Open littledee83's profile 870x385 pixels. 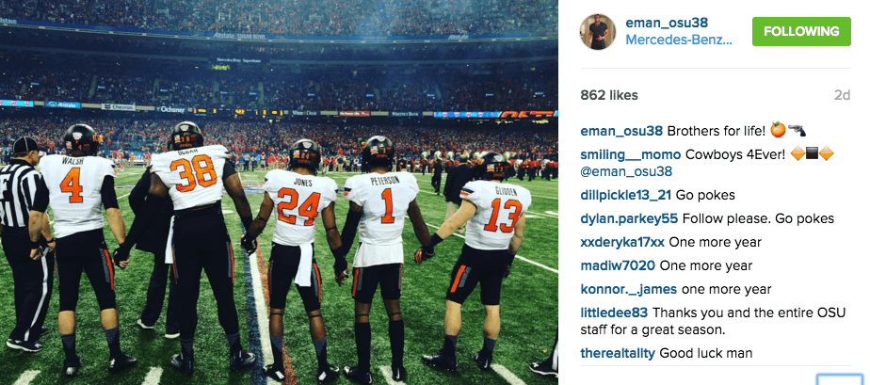[x=614, y=313]
